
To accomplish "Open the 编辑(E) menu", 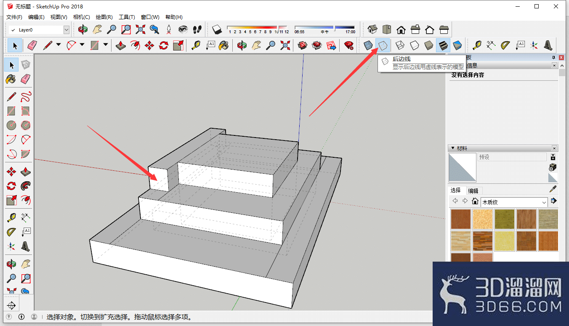I will pos(36,17).
